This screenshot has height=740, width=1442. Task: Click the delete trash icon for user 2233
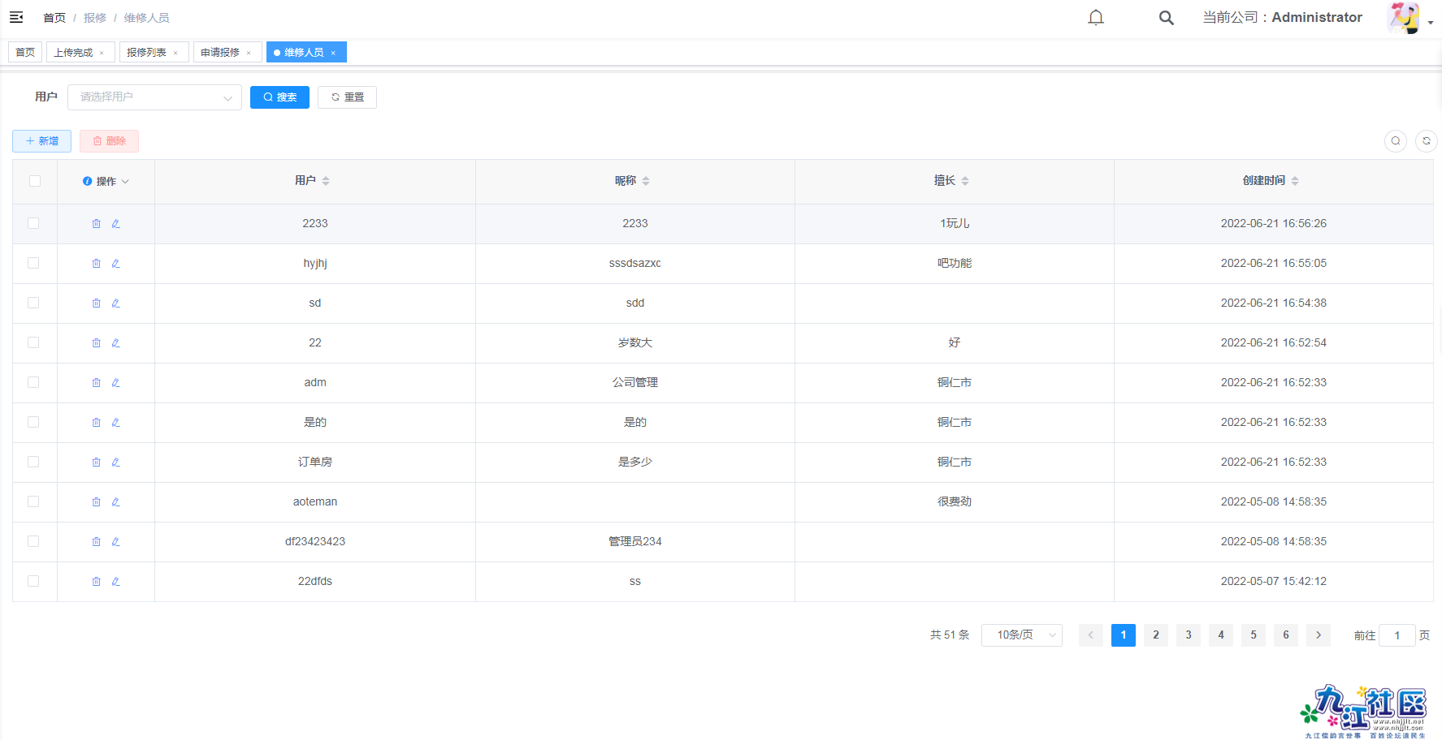point(97,224)
